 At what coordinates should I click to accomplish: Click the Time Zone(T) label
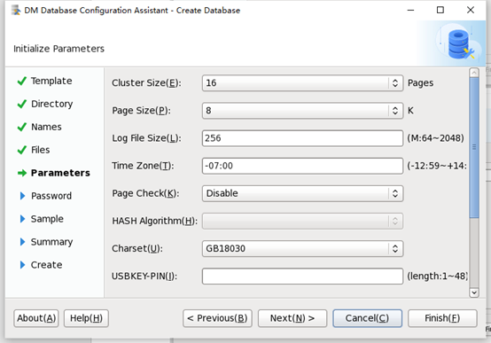[x=143, y=166]
